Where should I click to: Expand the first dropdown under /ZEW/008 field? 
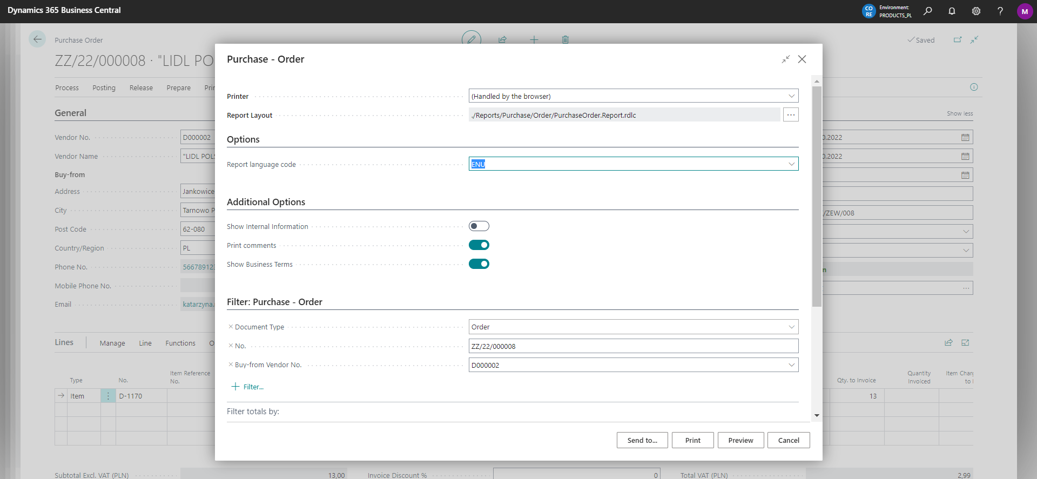(x=966, y=232)
